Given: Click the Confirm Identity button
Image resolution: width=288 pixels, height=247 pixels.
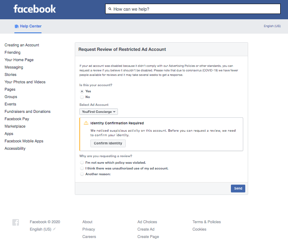Looking at the screenshot, I should (x=108, y=143).
